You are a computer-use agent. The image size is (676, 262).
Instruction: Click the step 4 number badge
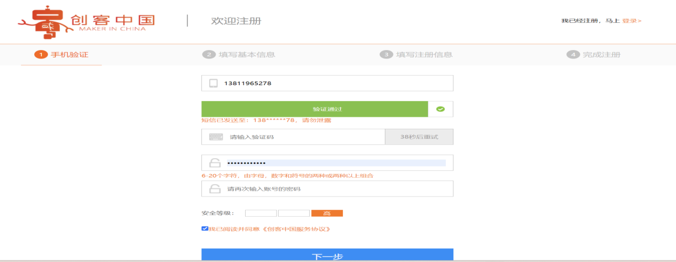(x=573, y=54)
